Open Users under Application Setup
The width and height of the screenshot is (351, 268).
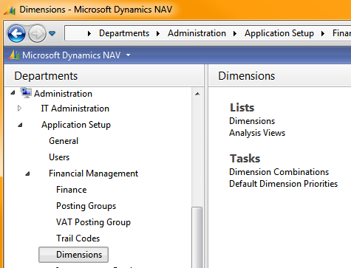pos(59,157)
